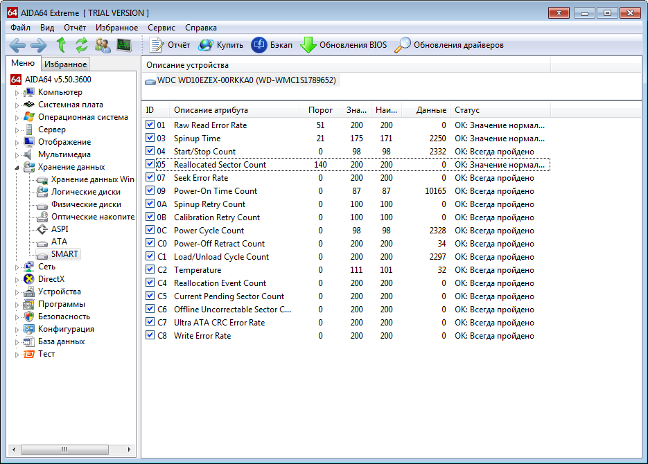This screenshot has width=648, height=464.
Task: Open the system monitor graph icon
Action: point(124,44)
